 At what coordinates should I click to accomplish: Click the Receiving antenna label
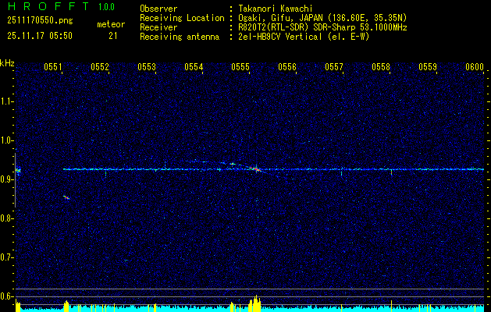pos(180,37)
